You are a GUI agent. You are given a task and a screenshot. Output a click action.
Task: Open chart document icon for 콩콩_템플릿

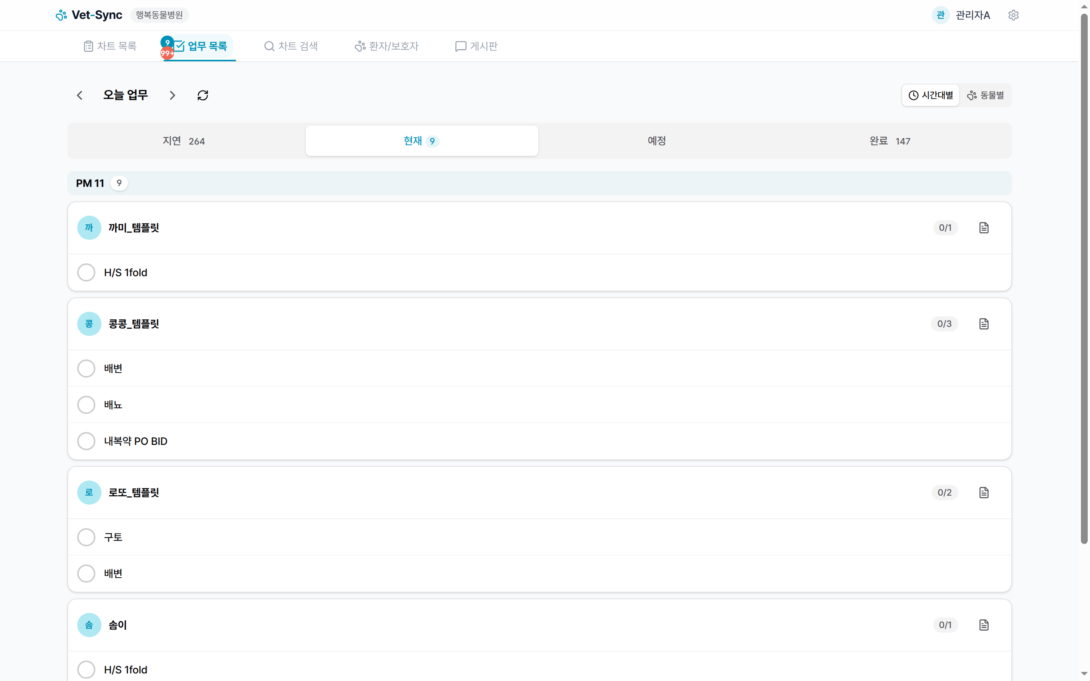click(984, 324)
